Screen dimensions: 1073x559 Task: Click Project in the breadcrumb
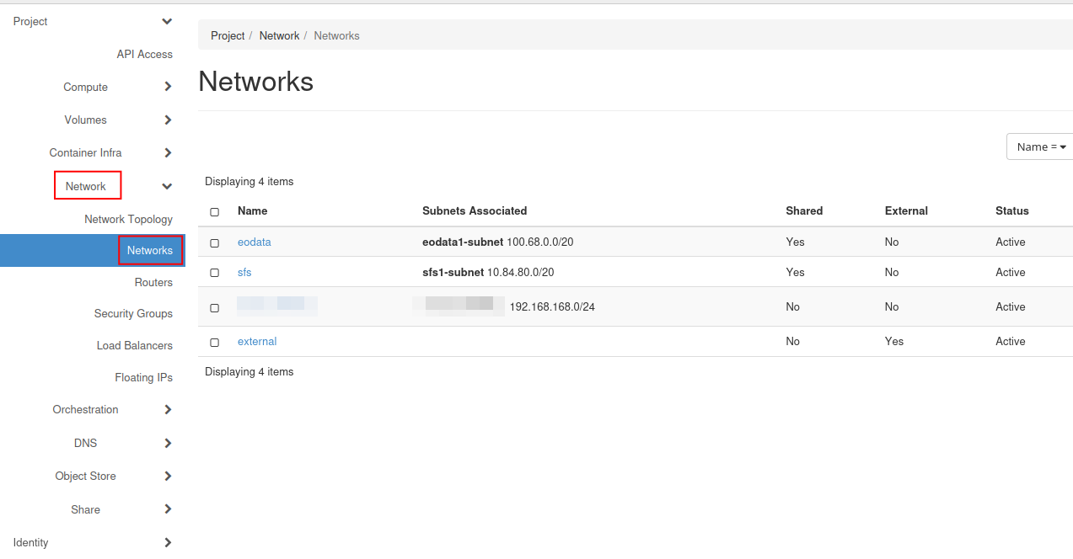228,35
